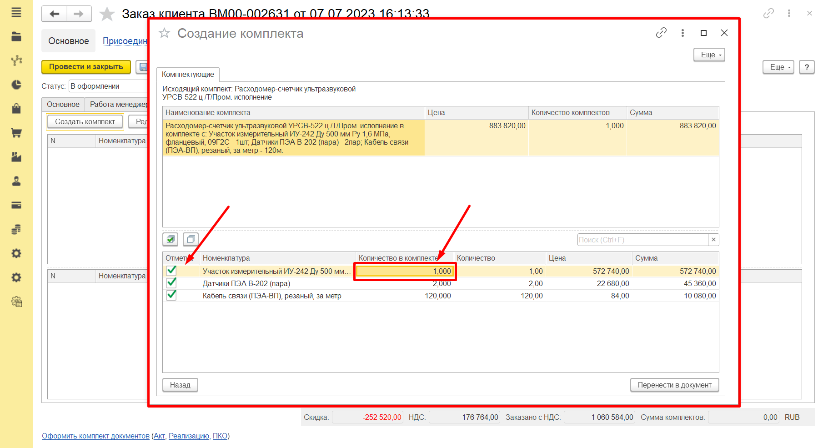Go forward using the right arrow button

79,14
